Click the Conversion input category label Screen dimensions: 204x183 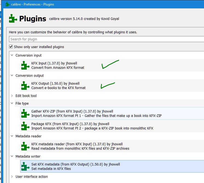(28, 55)
